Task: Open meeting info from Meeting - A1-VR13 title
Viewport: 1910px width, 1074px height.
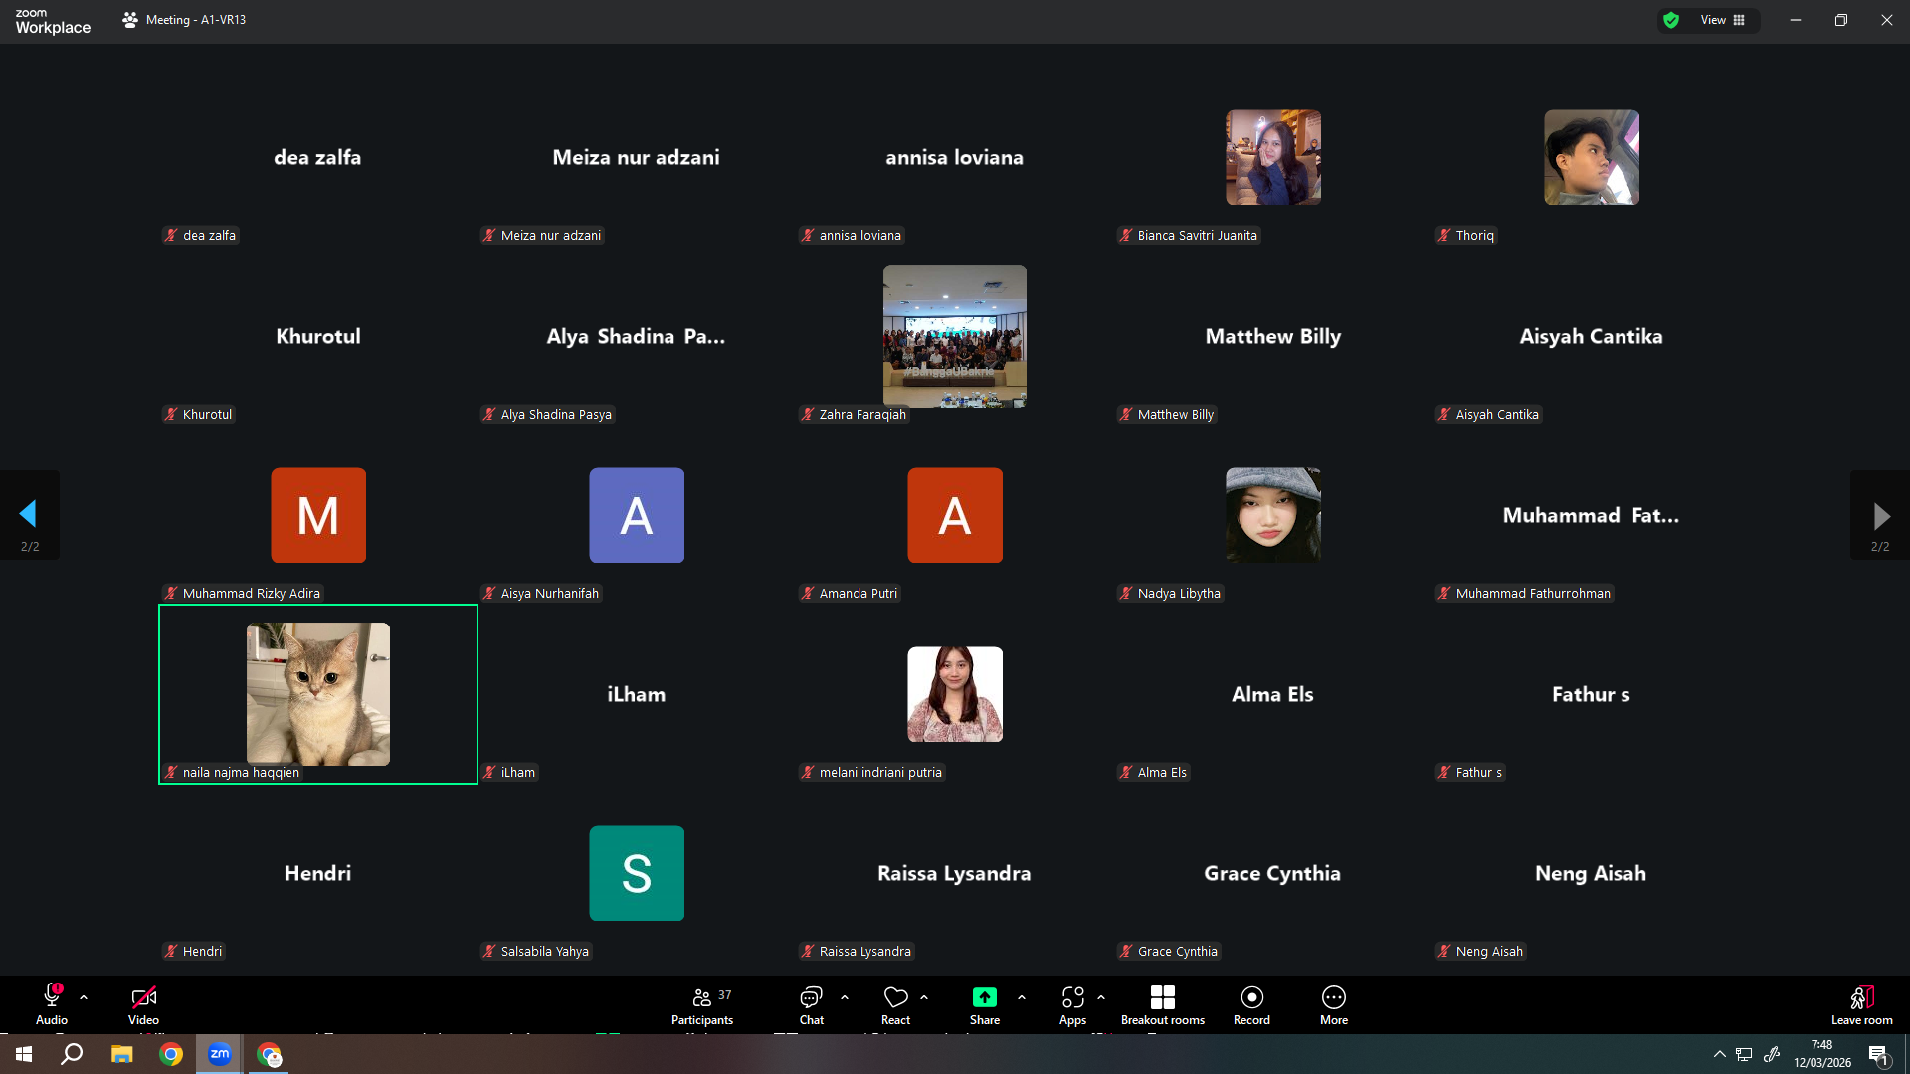Action: click(184, 20)
